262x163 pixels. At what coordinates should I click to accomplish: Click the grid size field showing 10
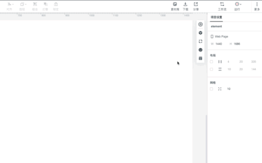229,89
